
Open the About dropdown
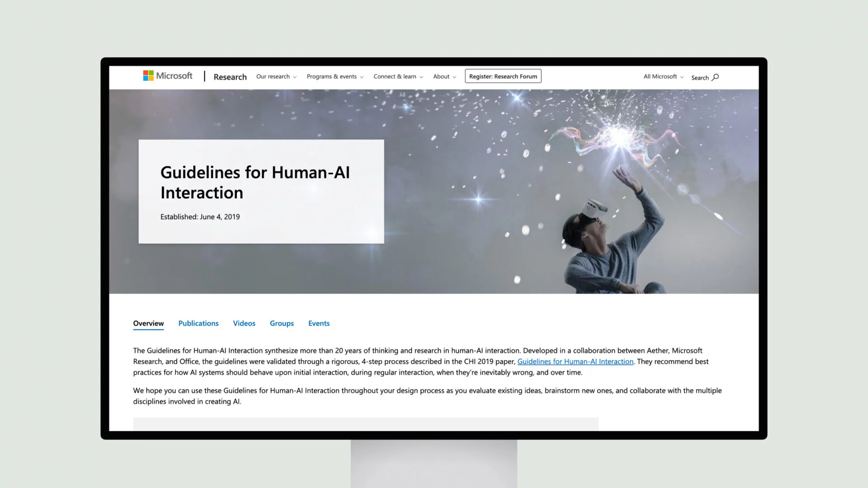444,76
